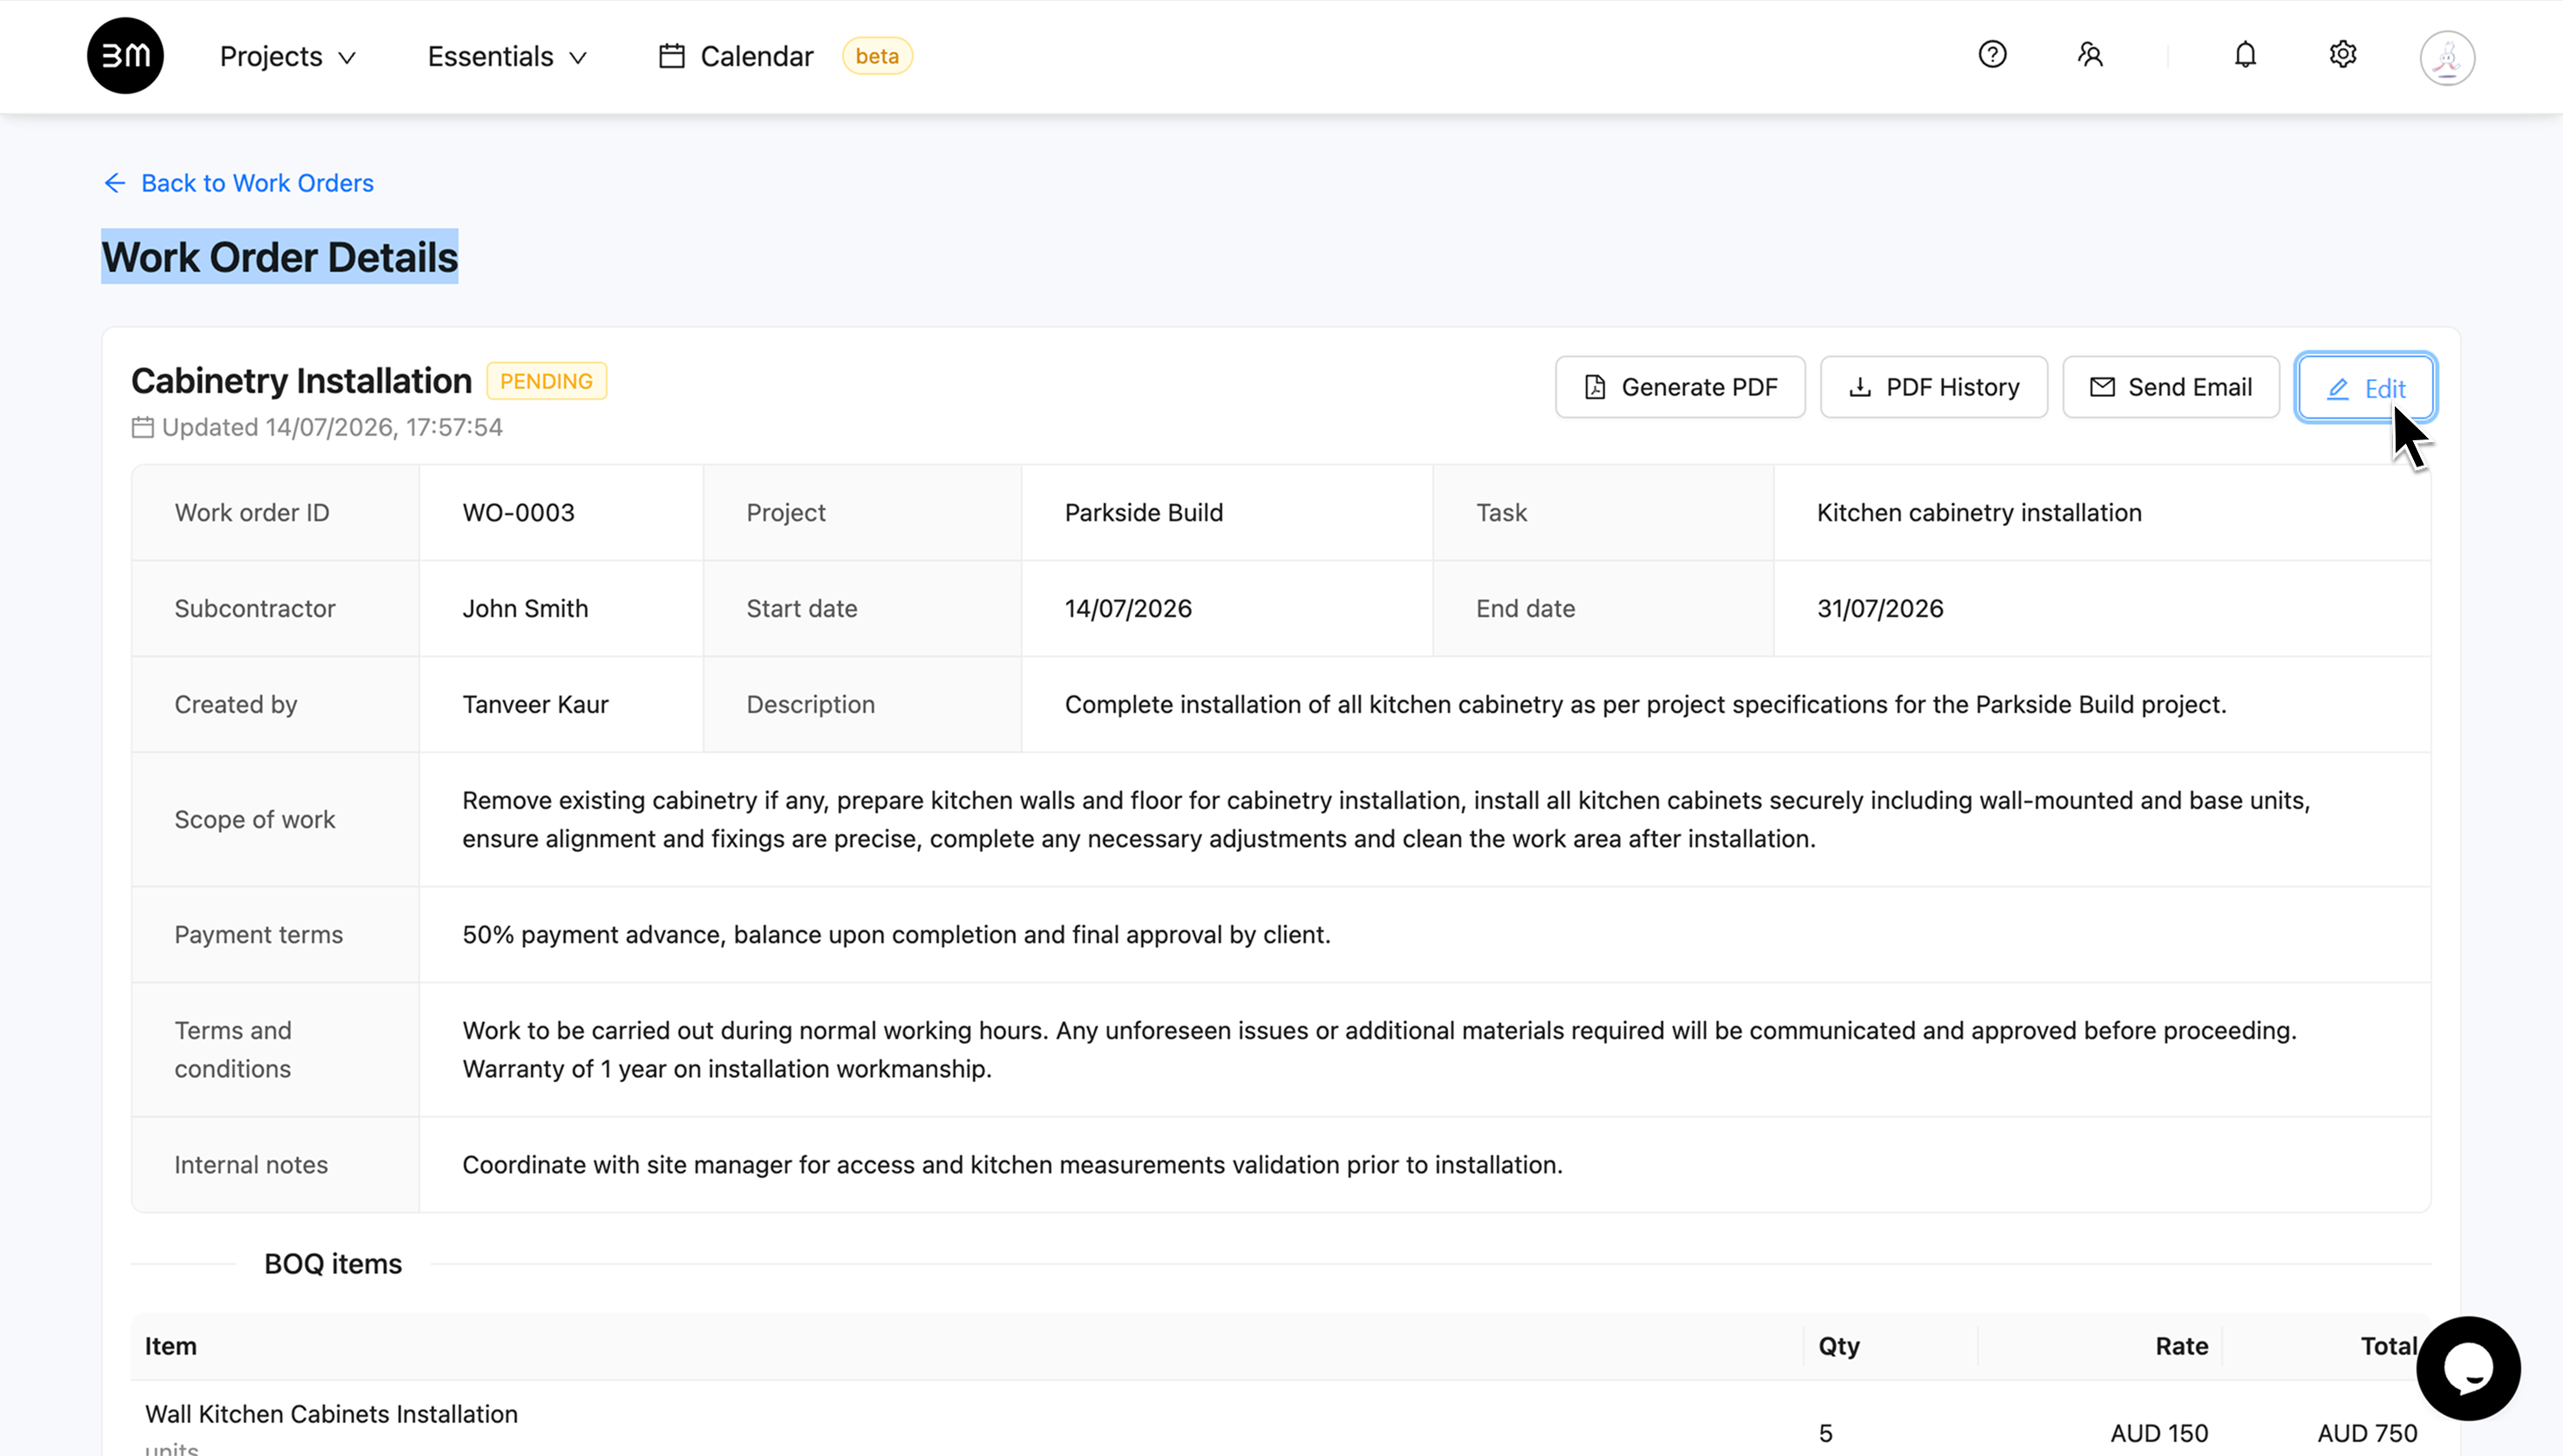This screenshot has width=2563, height=1456.
Task: Click the BM logo icon
Action: pyautogui.click(x=125, y=56)
